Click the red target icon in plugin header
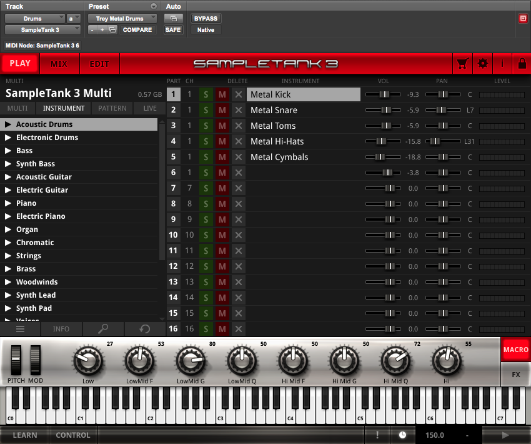 pos(523,18)
